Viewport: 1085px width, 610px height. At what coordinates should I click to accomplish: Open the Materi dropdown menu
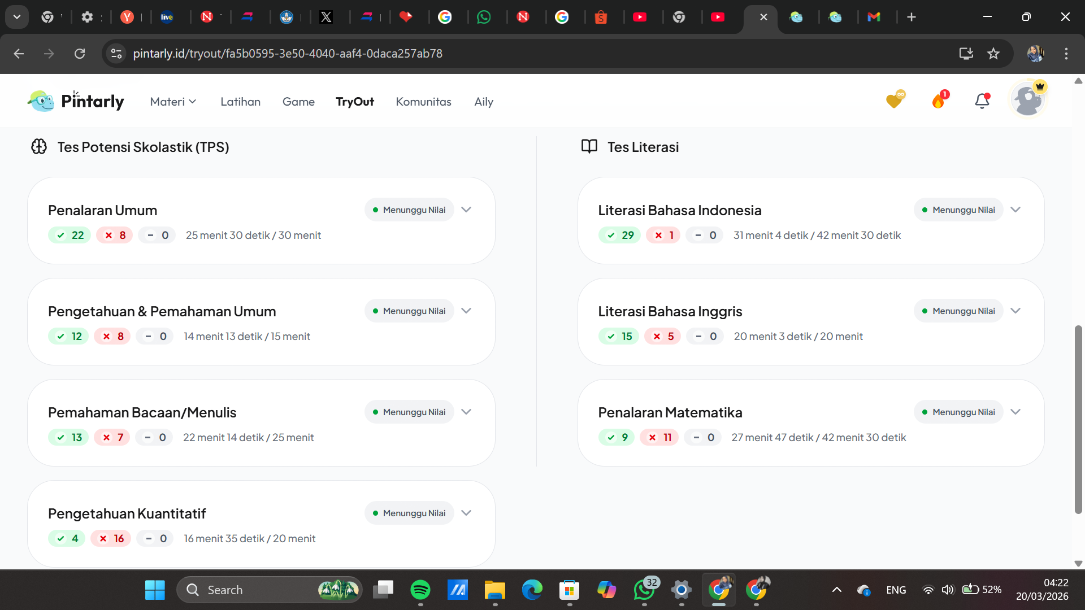click(173, 102)
